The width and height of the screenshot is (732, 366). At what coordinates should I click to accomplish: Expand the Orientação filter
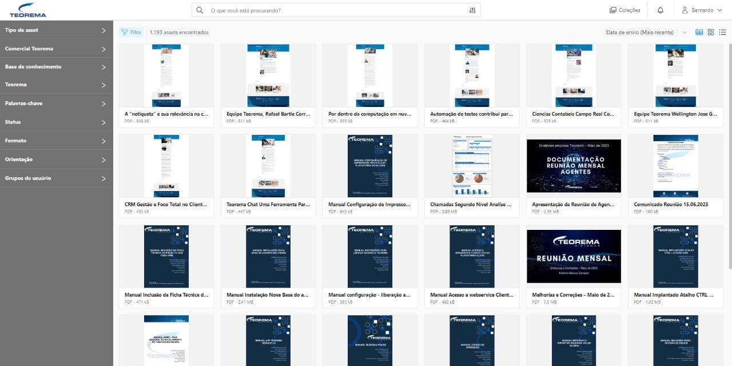tap(57, 160)
